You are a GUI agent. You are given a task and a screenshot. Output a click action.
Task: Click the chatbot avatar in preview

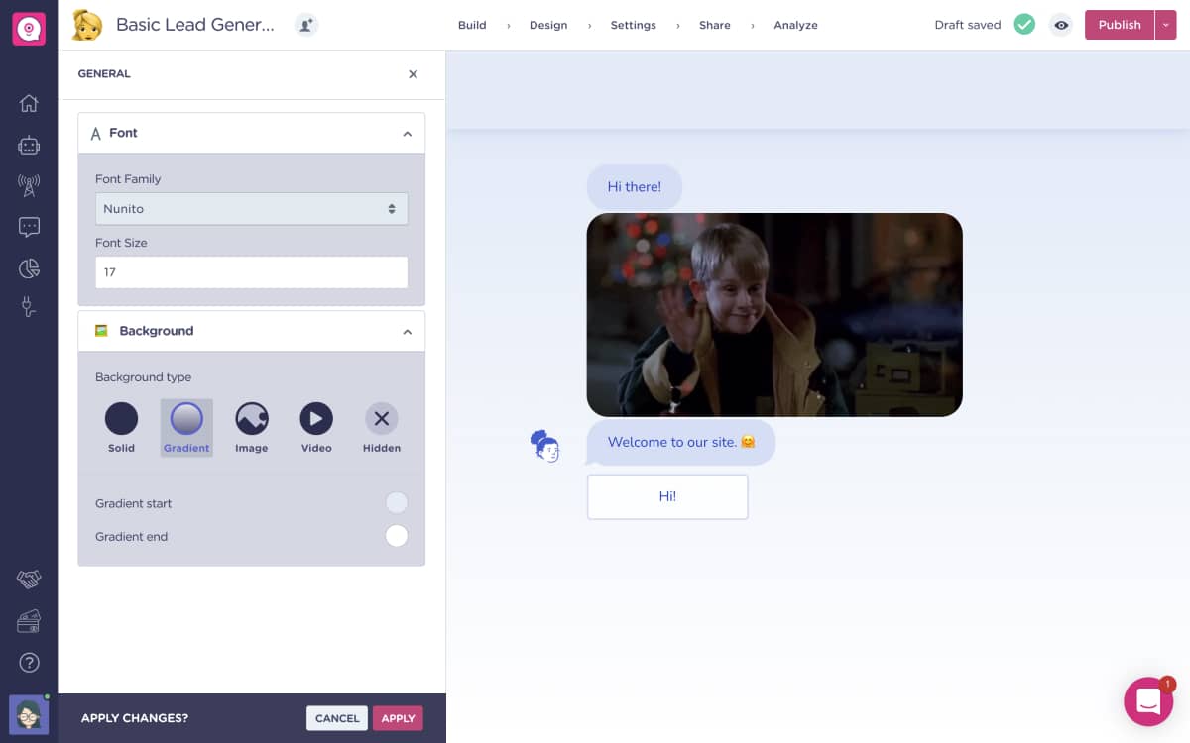tap(545, 447)
